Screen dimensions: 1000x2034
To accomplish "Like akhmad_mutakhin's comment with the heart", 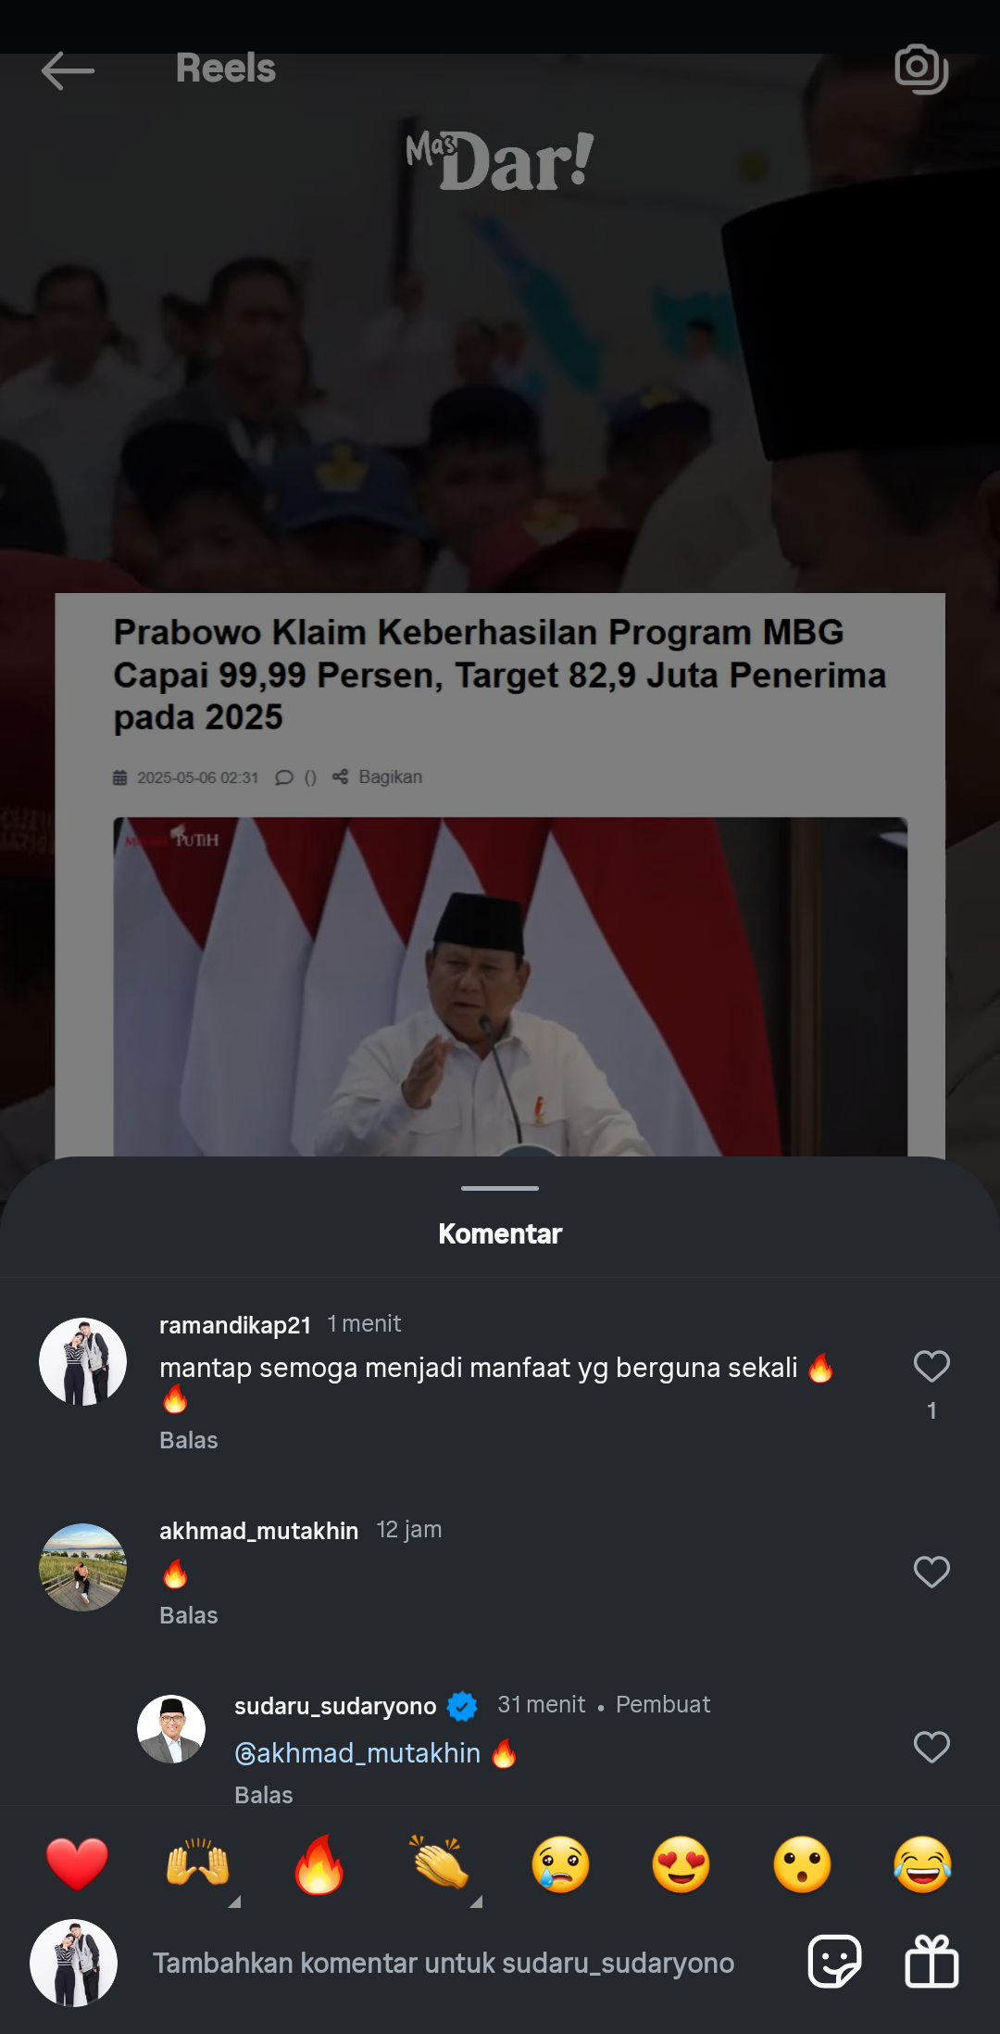I will click(931, 1573).
